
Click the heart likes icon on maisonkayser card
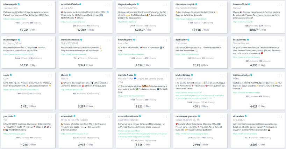click(30, 65)
